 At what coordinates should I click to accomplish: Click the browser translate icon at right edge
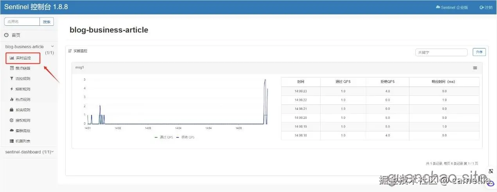[491, 171]
